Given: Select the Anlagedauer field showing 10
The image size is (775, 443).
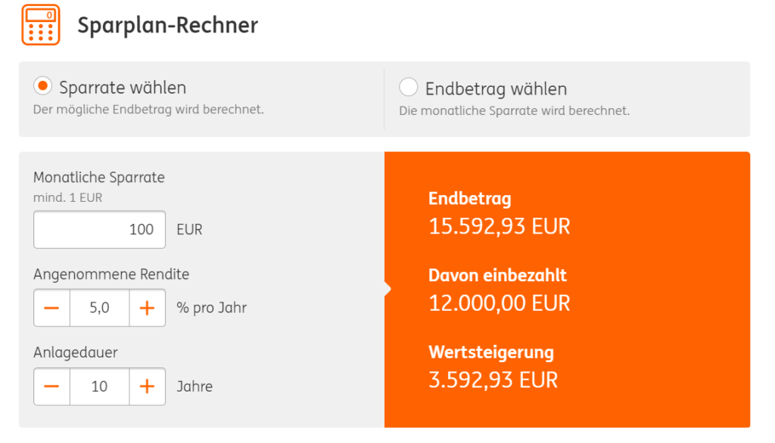Looking at the screenshot, I should [99, 386].
